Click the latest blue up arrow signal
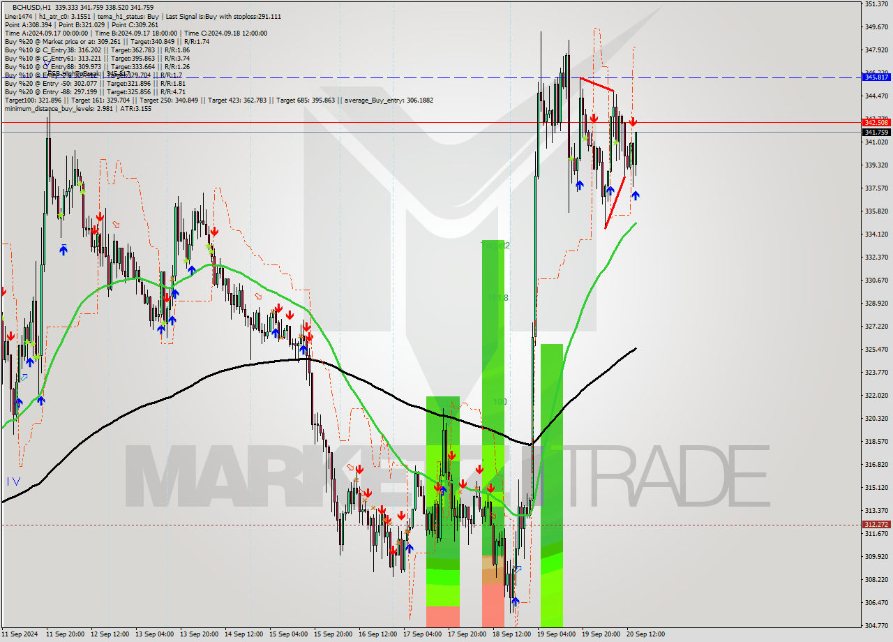 click(x=636, y=195)
